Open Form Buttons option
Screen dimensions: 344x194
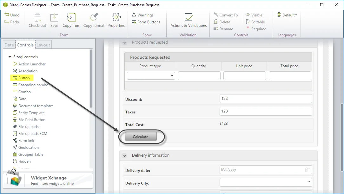pos(146,22)
